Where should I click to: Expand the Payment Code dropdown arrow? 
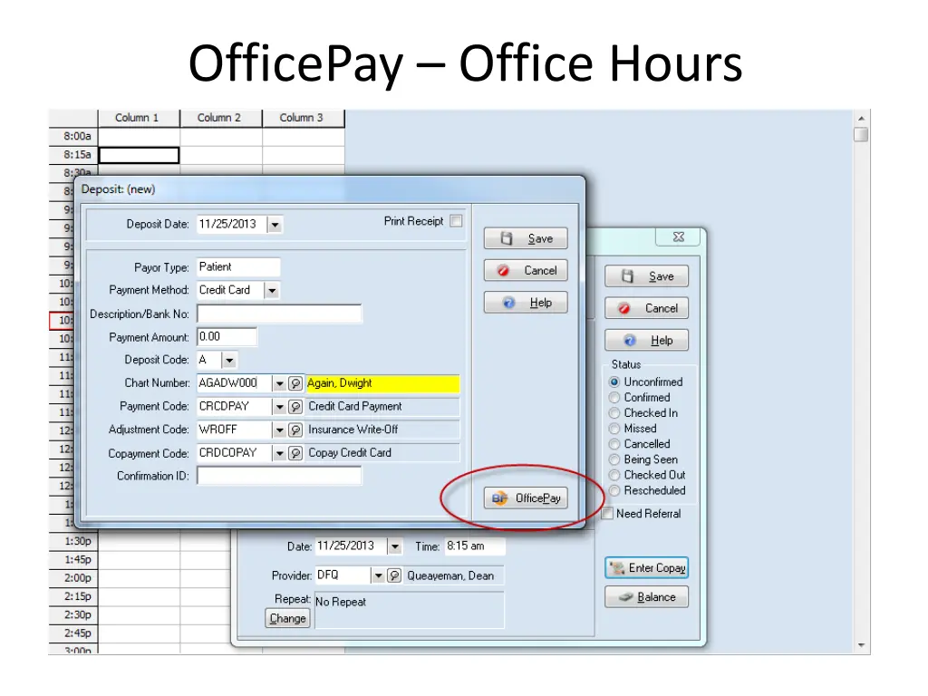279,407
